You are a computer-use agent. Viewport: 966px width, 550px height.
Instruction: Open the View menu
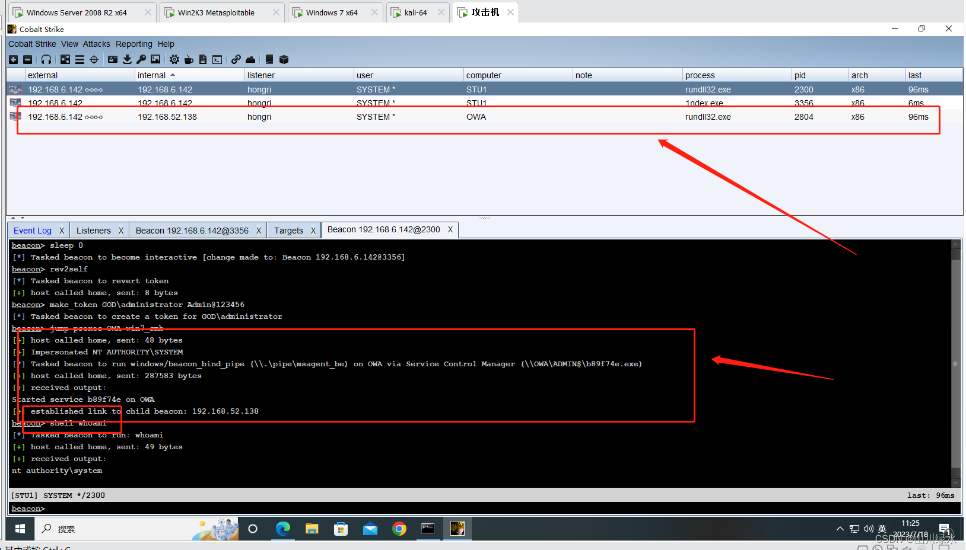[x=69, y=44]
